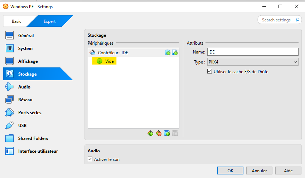Go to Réseau settings
Viewport: 305px width, 178px height.
pyautogui.click(x=25, y=100)
